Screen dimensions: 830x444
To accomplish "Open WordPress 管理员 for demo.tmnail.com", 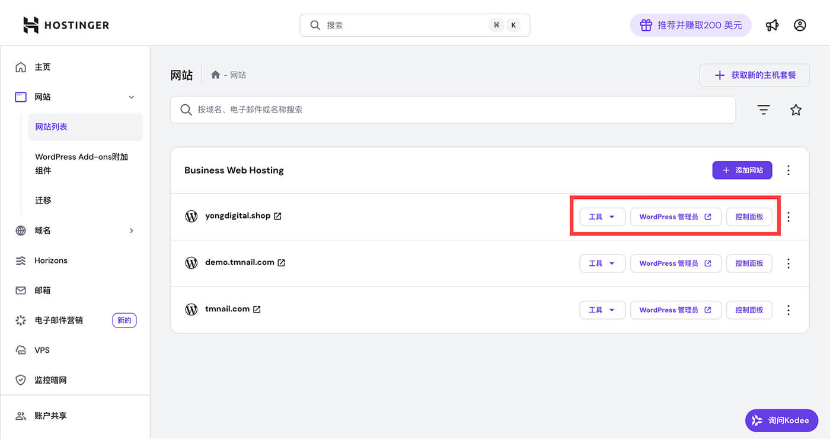I will (675, 263).
